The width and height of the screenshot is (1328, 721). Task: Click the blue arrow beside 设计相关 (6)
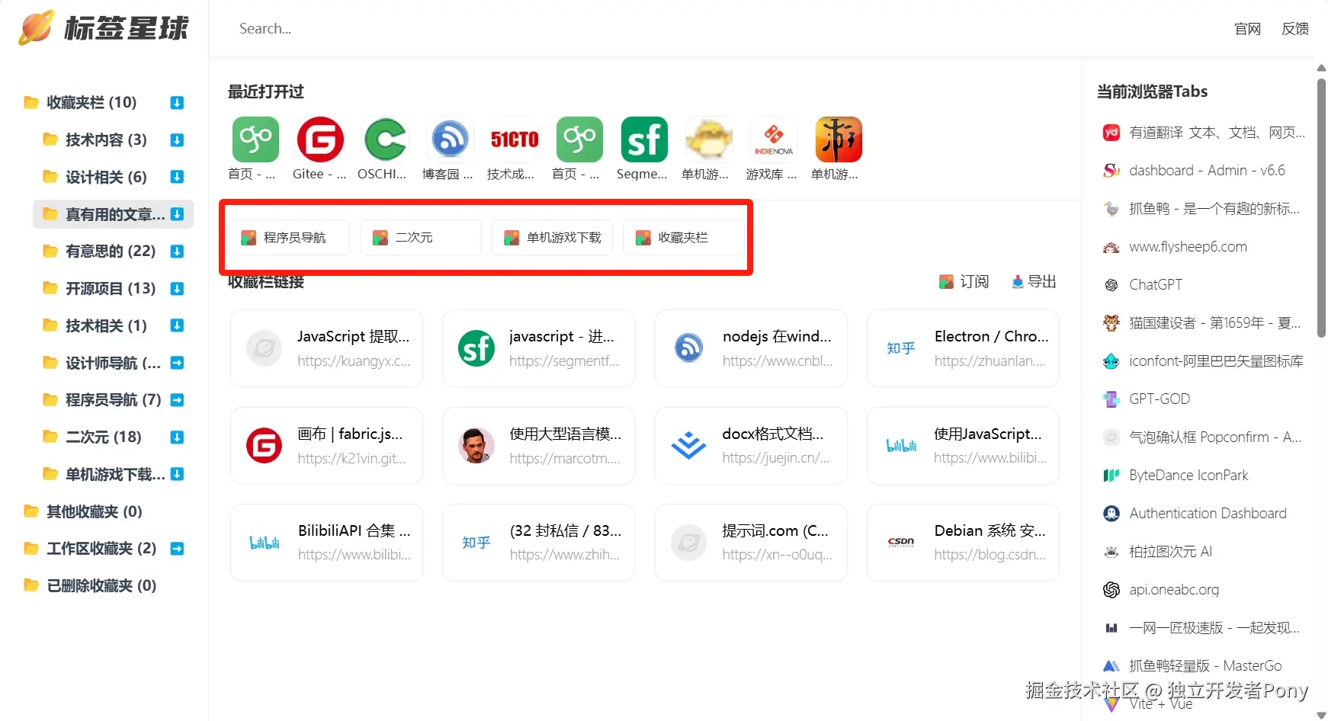[x=177, y=177]
